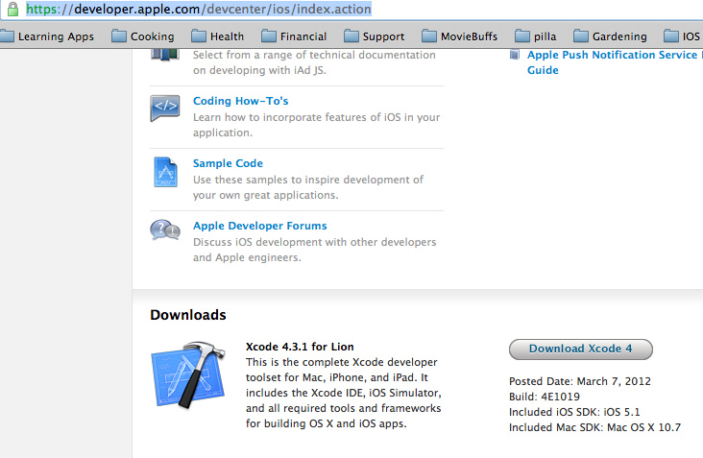Click the Xcode hammer and blueprint icon
The height and width of the screenshot is (458, 703).
click(x=187, y=382)
